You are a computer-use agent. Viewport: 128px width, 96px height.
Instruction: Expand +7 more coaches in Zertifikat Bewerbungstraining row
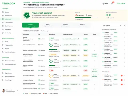(x=78, y=39)
